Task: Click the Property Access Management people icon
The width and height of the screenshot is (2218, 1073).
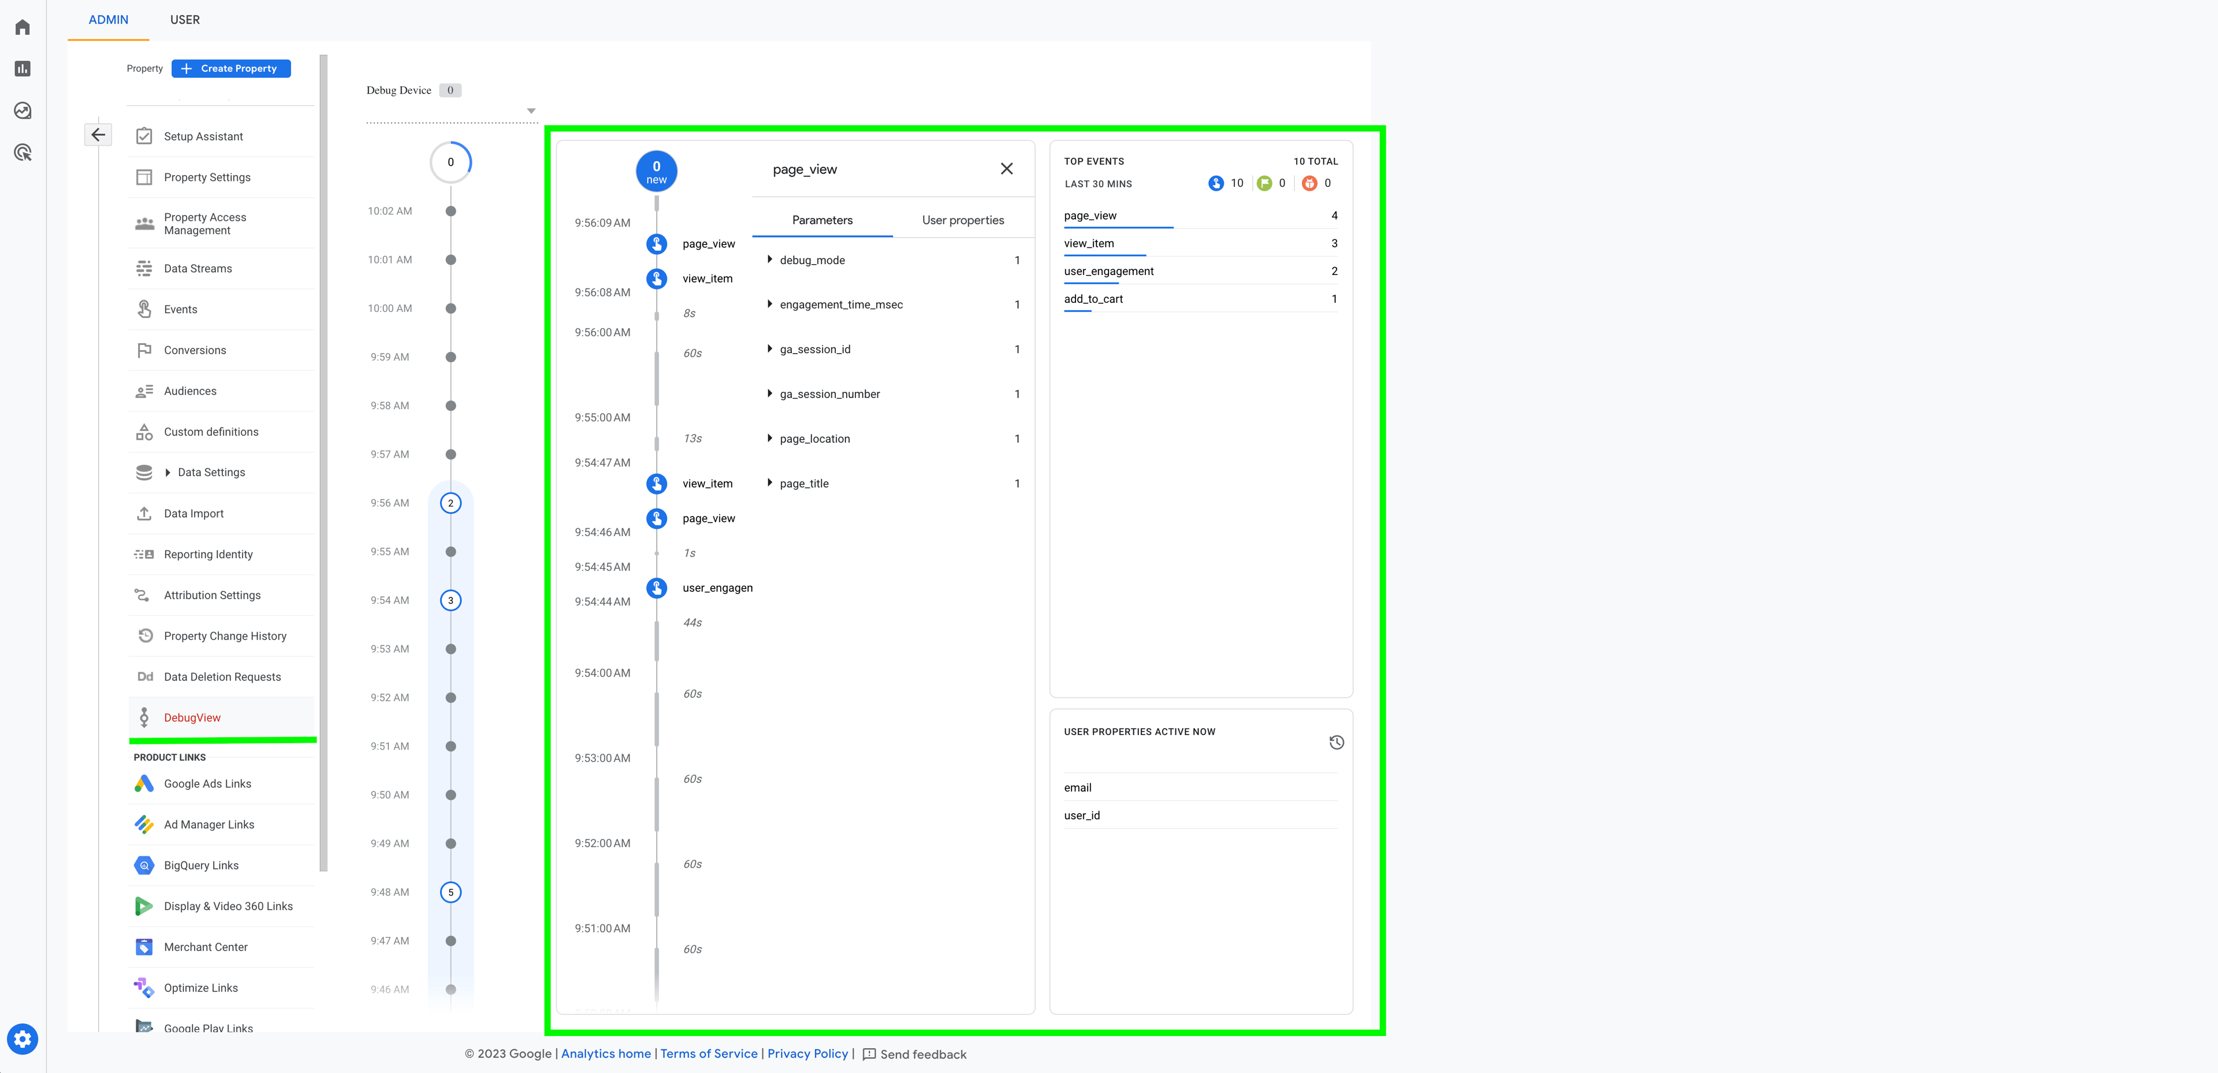Action: [x=144, y=224]
